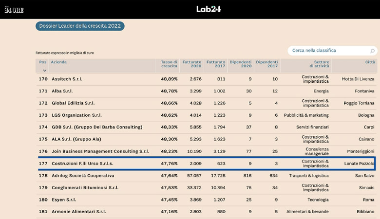Click the city San Salvo

click(x=365, y=176)
